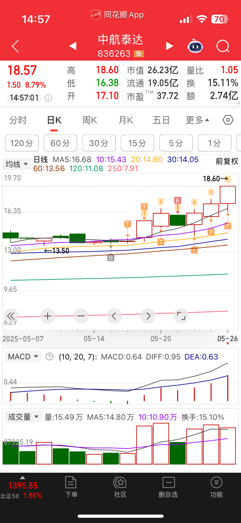Select 30分 period button
The width and height of the screenshot is (241, 523).
click(99, 143)
